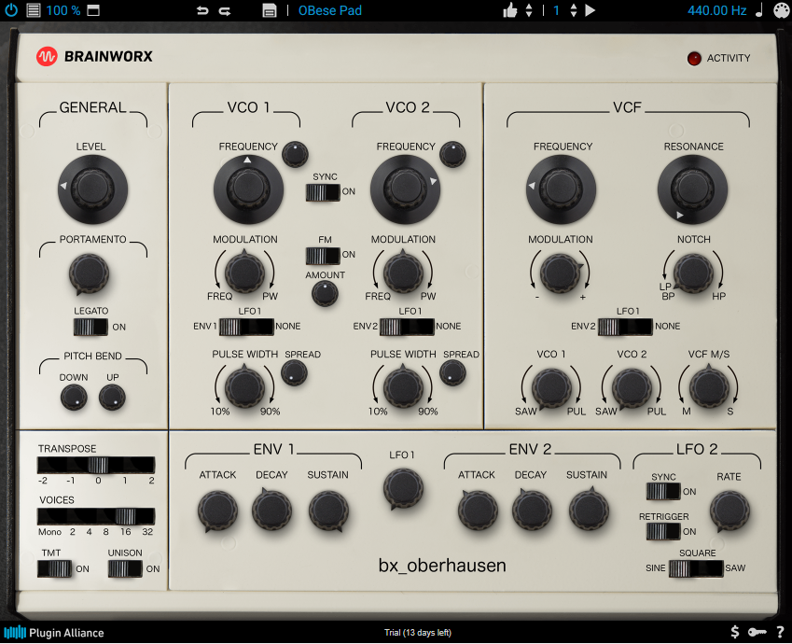The width and height of the screenshot is (792, 644).
Task: Click the LFO 1 rate knob
Action: (x=403, y=488)
